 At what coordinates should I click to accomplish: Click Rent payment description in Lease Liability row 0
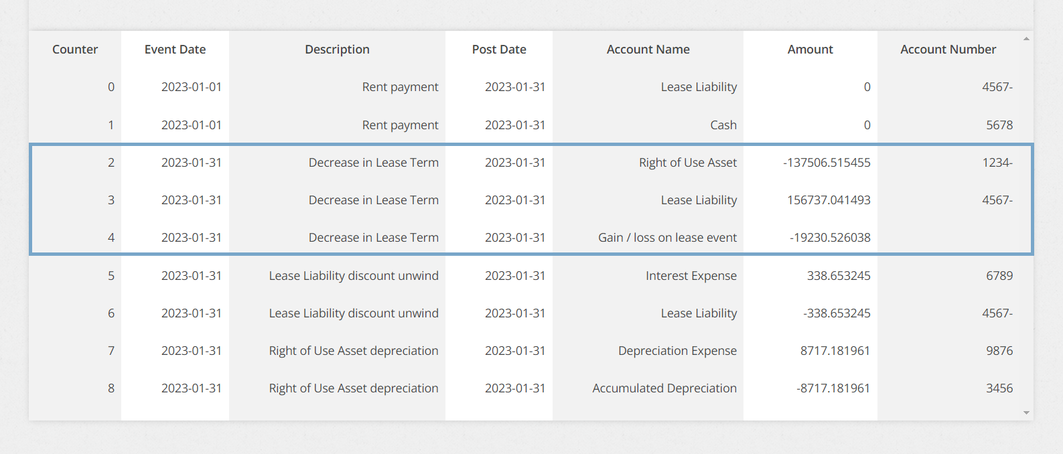401,87
